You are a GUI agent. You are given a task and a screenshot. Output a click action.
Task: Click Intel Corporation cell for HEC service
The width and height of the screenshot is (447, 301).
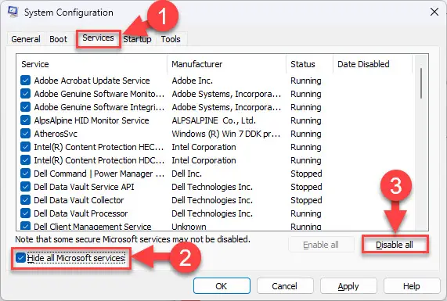point(204,147)
